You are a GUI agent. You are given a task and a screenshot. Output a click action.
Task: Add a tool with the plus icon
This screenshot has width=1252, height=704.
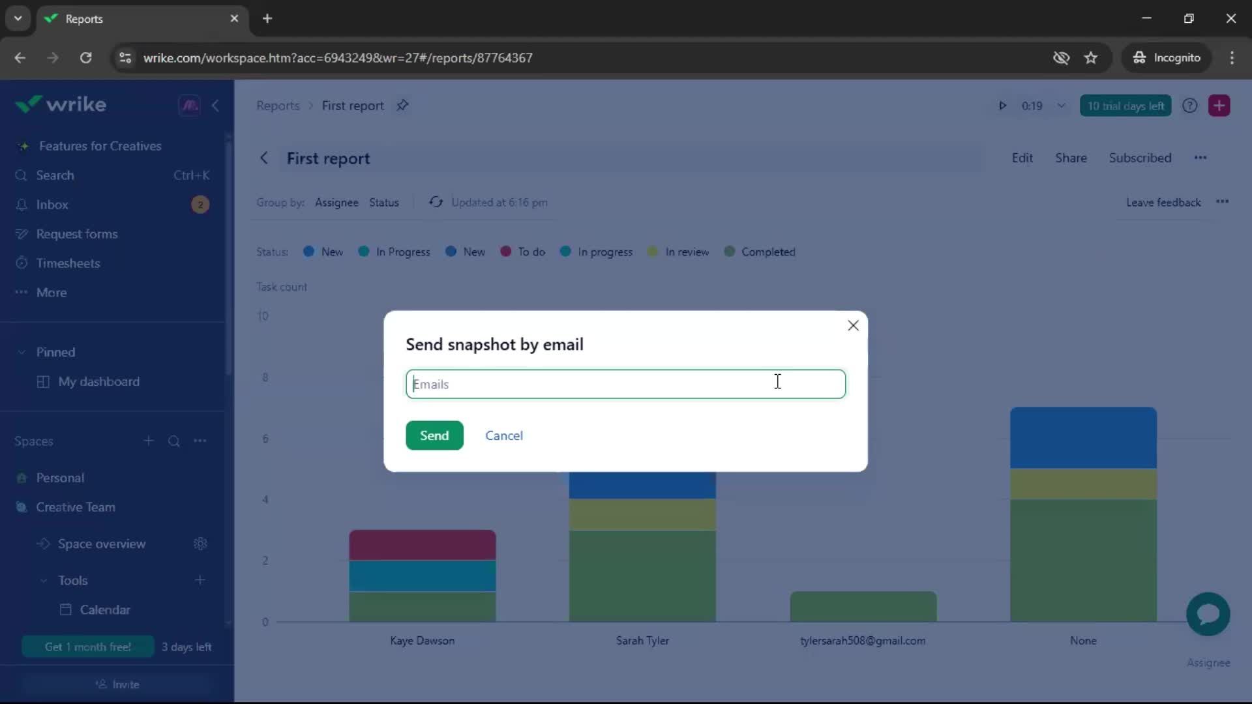200,580
